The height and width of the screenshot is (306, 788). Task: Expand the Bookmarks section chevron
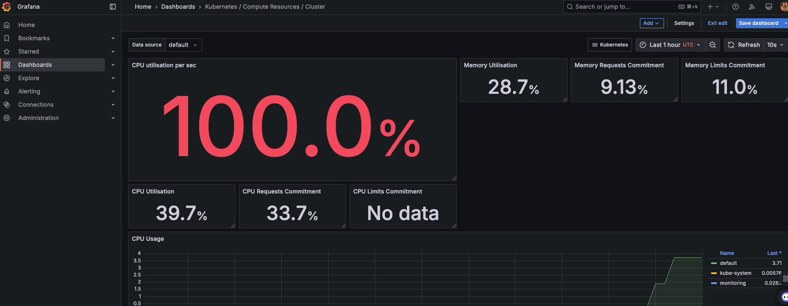[113, 38]
